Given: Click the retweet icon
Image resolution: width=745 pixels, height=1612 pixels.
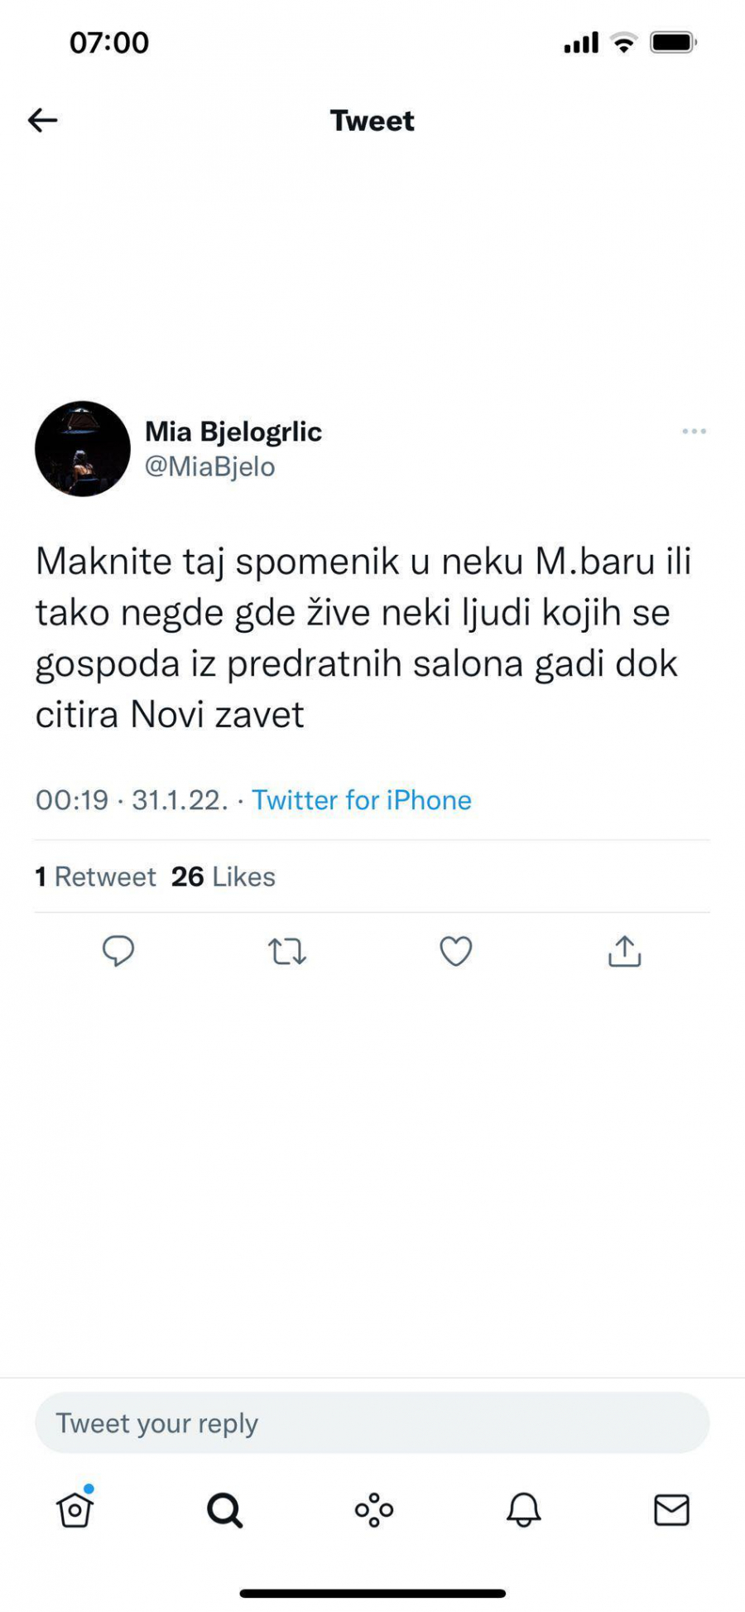Looking at the screenshot, I should pyautogui.click(x=288, y=953).
